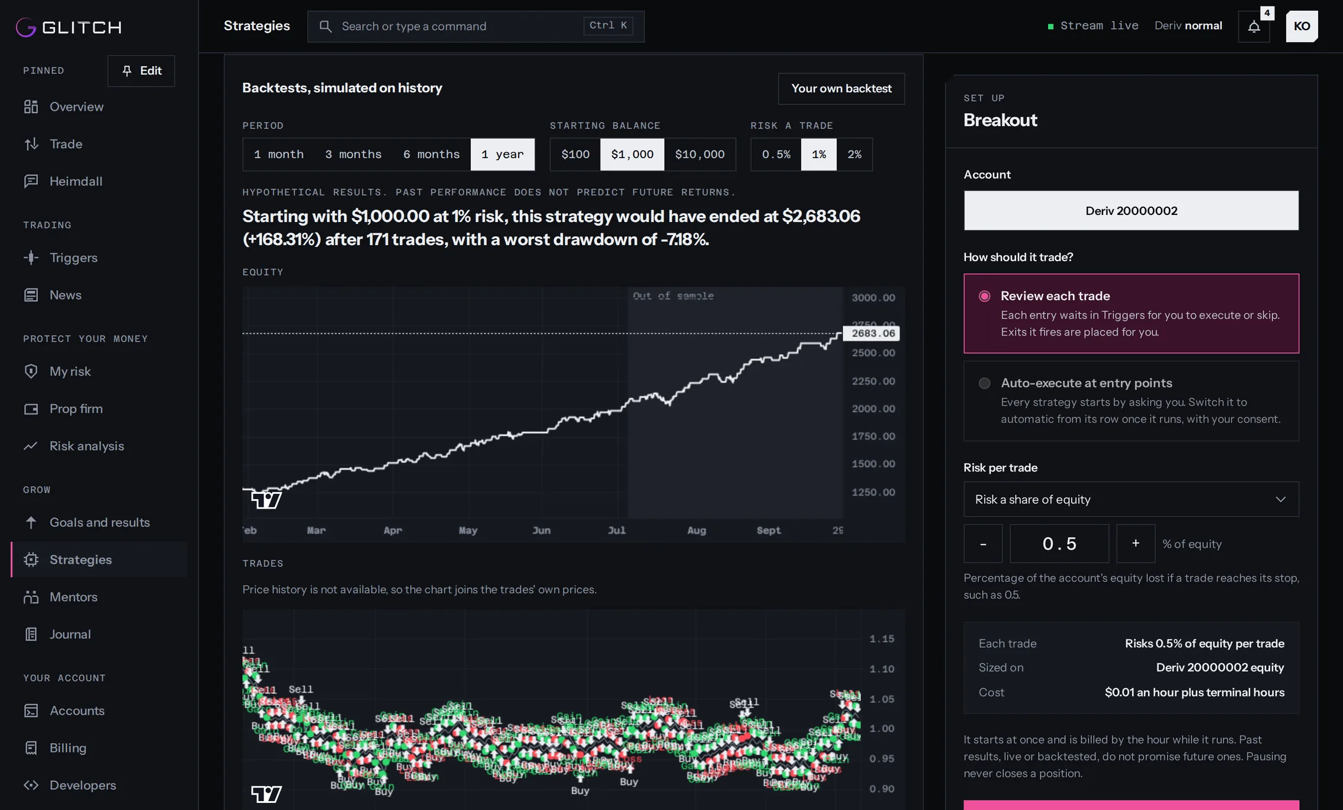The width and height of the screenshot is (1343, 810).
Task: Set backtest period to 6 months
Action: [431, 155]
